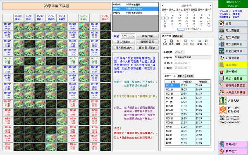Click the 05/13 第D節 thumbnail with cyan marker
Image resolution: width=248 pixels, height=155 pixels.
tap(51, 138)
